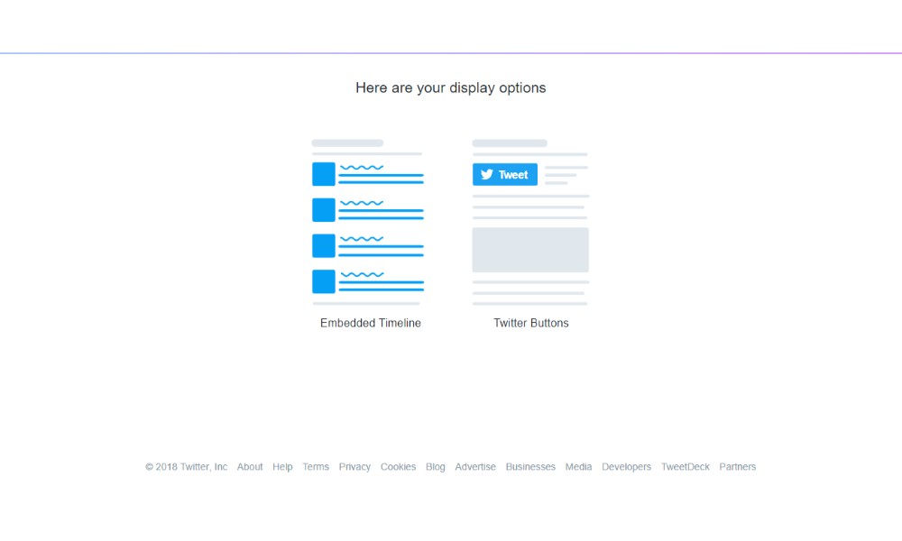Screen dimensions: 902x541
Task: Open the Media footer link
Action: point(578,467)
